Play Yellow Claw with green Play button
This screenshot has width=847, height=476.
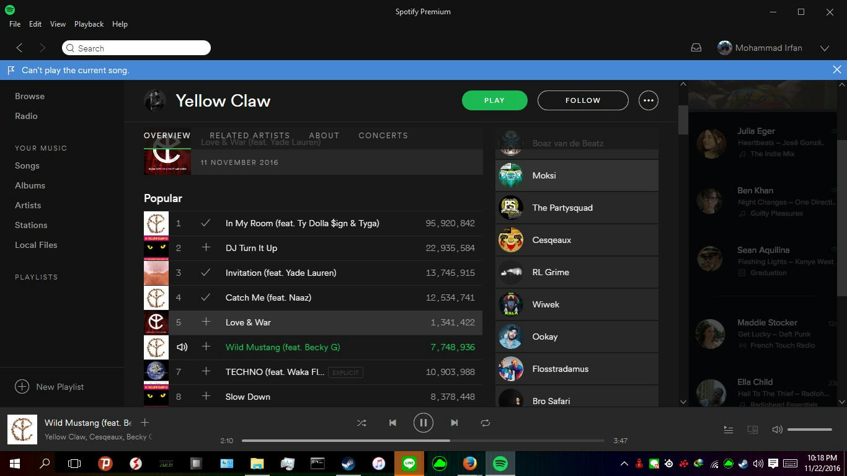(494, 100)
